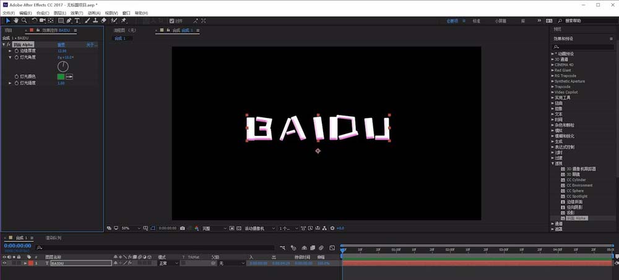This screenshot has height=280, width=619.
Task: Hide the BAIDU layer with the eye icon
Action: click(x=4, y=263)
